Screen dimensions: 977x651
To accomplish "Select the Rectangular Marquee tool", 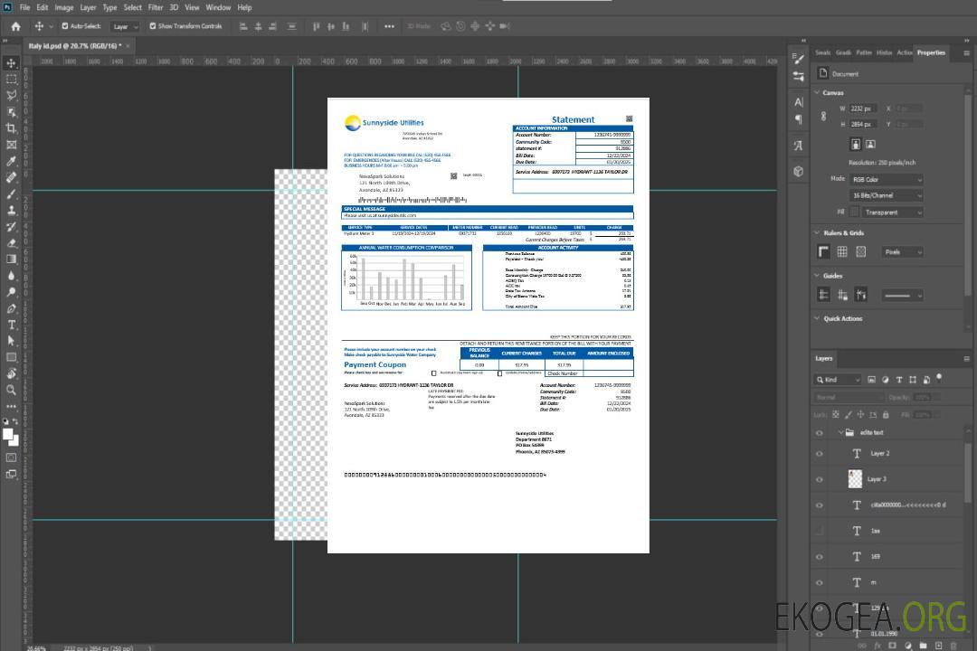I will [x=11, y=80].
